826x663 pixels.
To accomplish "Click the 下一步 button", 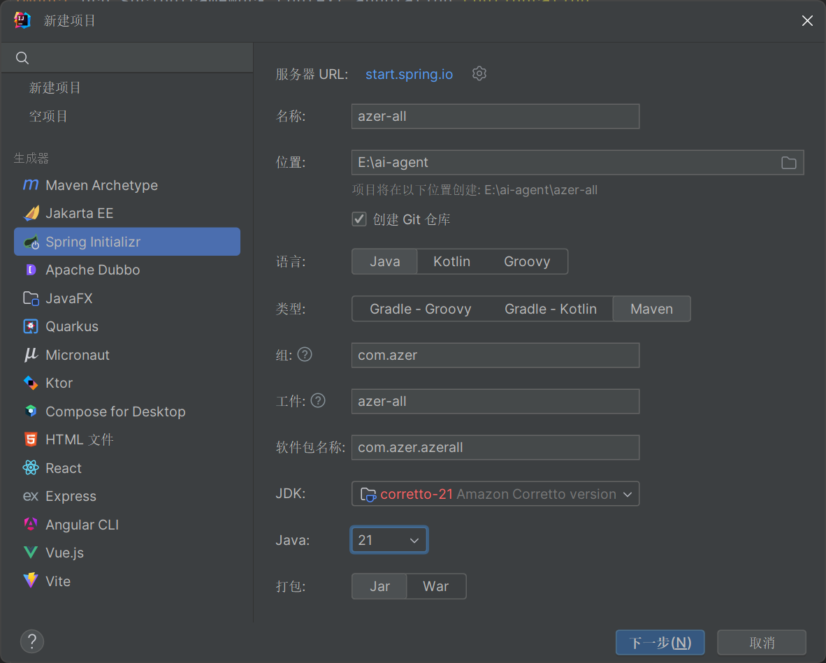I will tap(660, 642).
